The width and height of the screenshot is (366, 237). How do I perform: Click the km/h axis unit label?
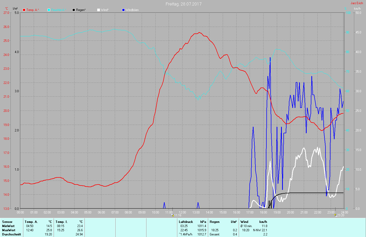point(357,9)
